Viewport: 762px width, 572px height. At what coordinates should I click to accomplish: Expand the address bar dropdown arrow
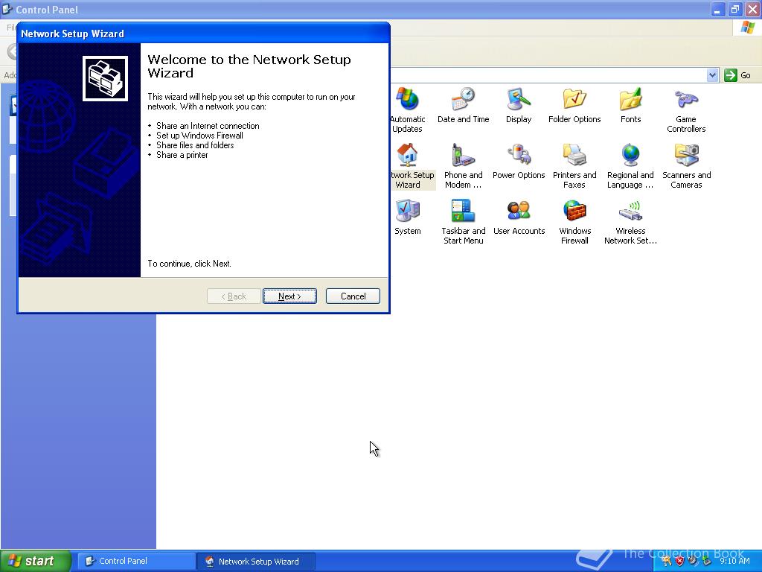point(712,75)
